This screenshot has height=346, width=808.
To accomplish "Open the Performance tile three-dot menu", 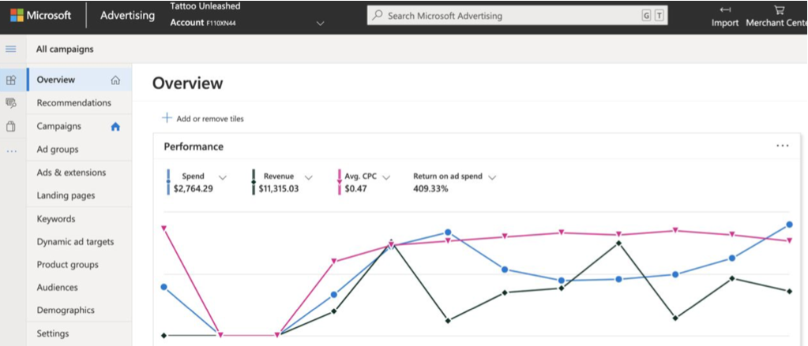I will click(782, 146).
